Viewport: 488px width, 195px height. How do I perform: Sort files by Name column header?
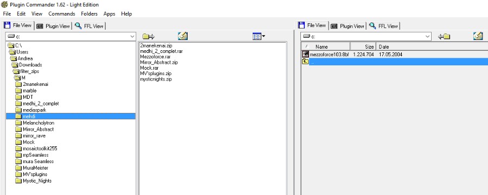[x=322, y=47]
